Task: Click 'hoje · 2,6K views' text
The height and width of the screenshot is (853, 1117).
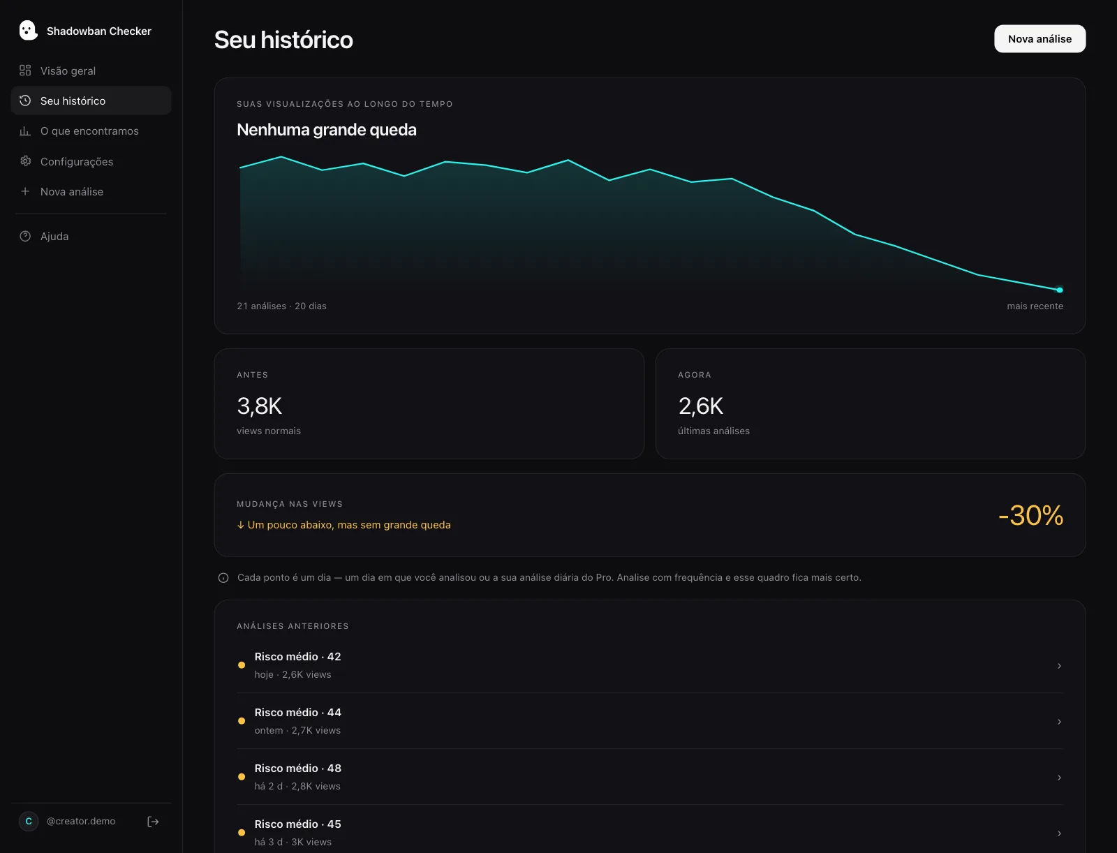Action: (x=293, y=674)
